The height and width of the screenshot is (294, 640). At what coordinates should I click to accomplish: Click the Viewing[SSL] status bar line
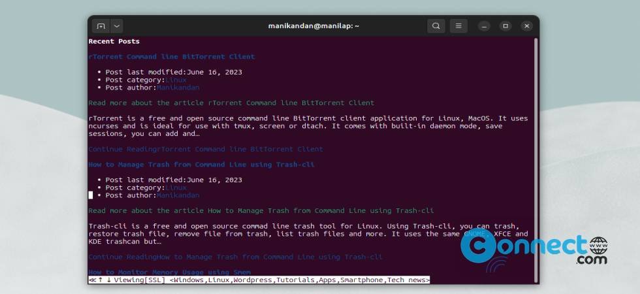pos(259,280)
